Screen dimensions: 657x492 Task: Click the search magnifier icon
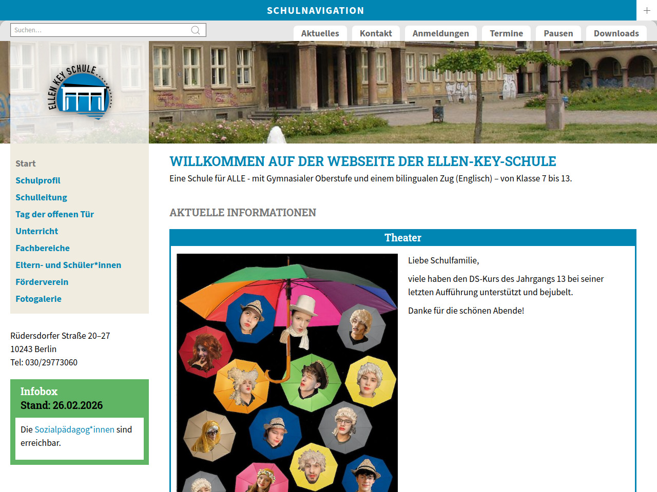point(196,30)
